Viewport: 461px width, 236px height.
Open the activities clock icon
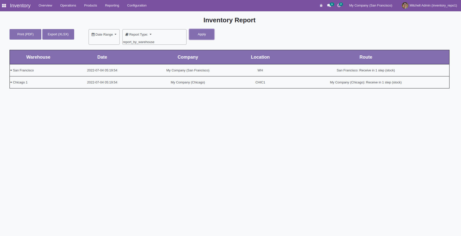pos(339,6)
